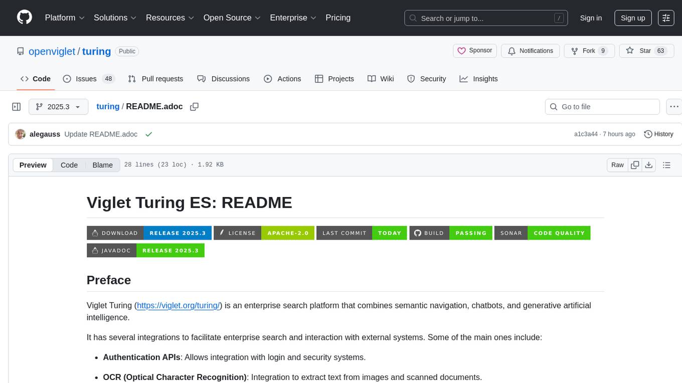
Task: Select the Preview view
Action: pos(33,165)
